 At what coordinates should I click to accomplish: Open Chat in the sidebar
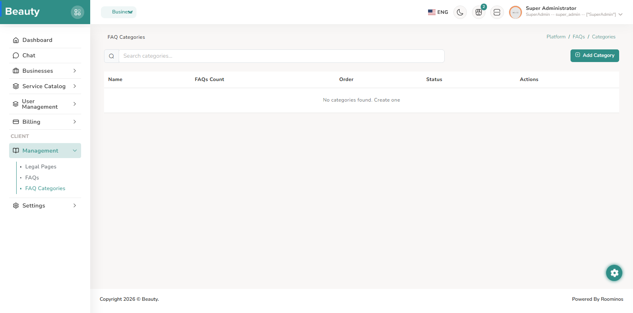pyautogui.click(x=45, y=55)
